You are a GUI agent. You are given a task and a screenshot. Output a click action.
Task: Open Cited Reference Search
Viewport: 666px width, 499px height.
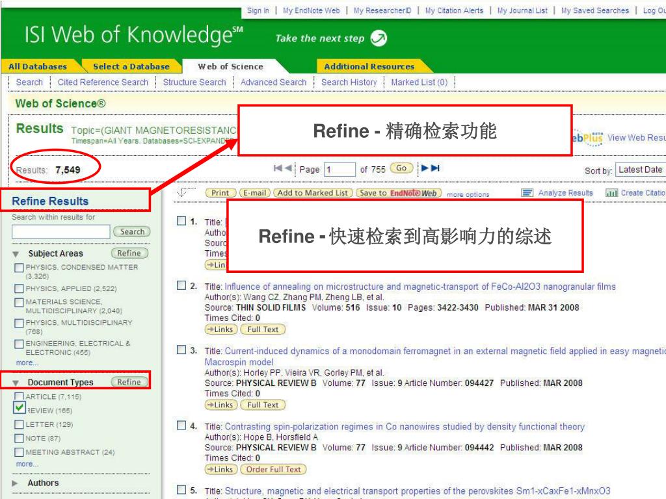(103, 82)
